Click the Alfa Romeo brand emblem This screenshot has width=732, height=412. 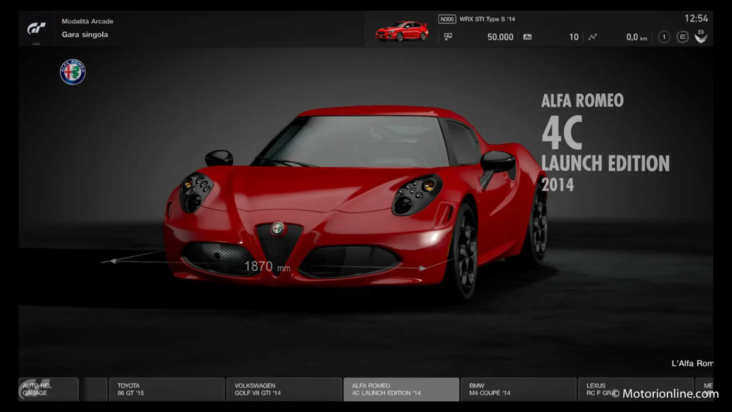(x=72, y=72)
